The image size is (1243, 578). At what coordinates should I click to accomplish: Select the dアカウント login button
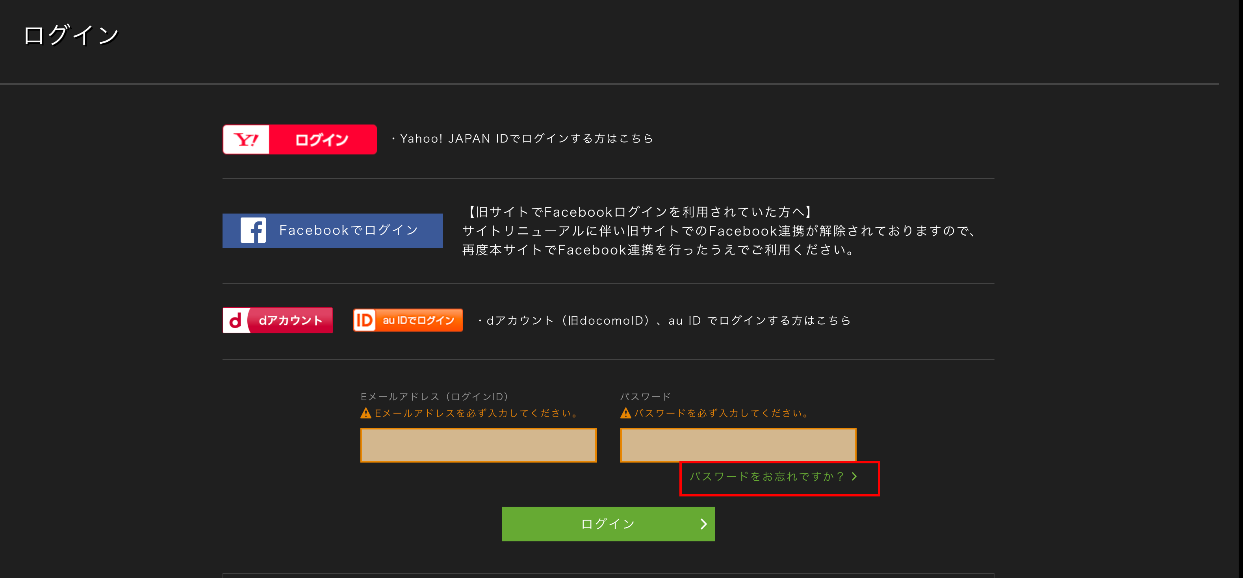(x=277, y=320)
